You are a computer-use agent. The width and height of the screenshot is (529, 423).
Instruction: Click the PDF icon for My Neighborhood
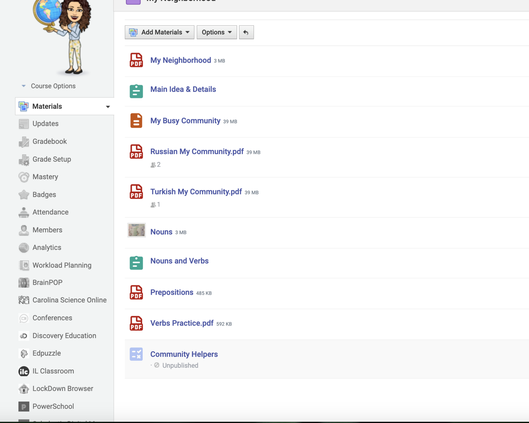136,60
